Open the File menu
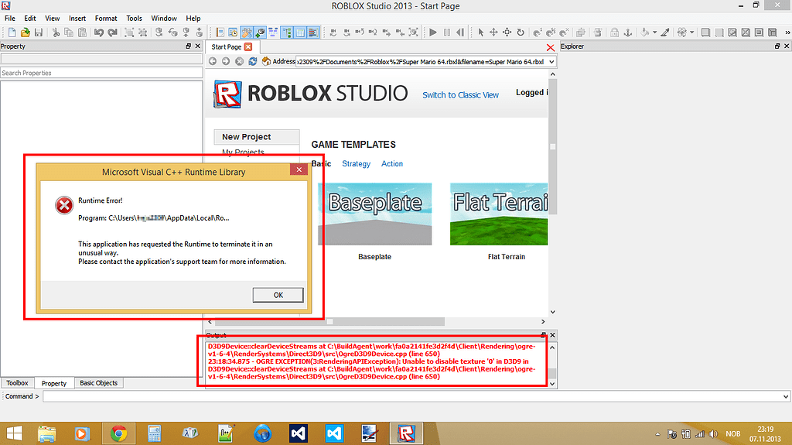The height and width of the screenshot is (445, 792). 10,19
